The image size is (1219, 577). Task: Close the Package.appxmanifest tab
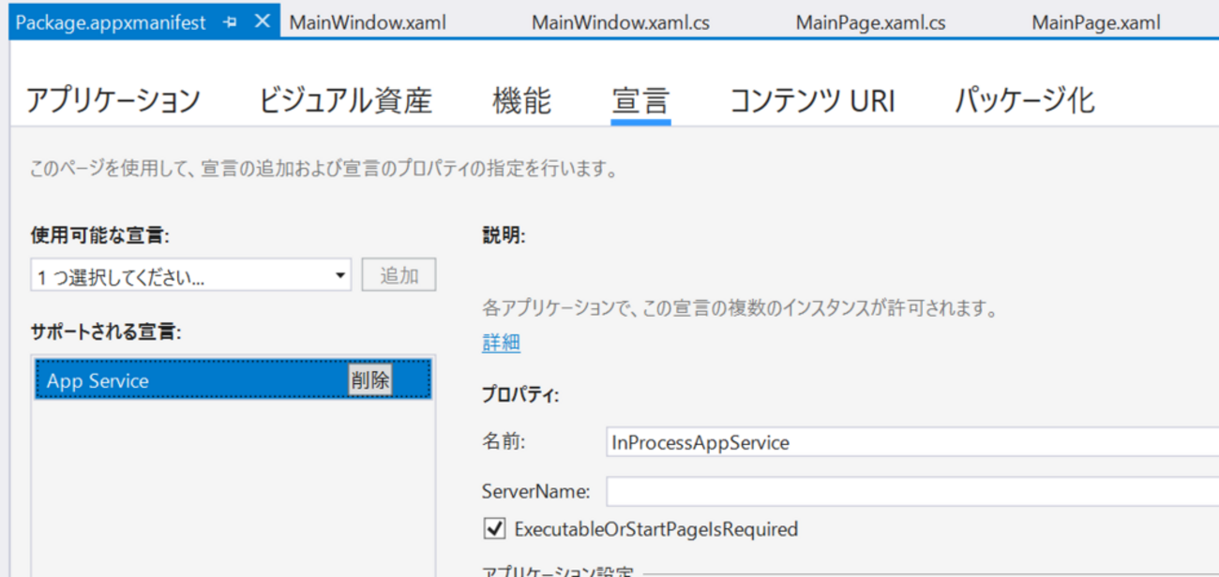click(x=263, y=22)
